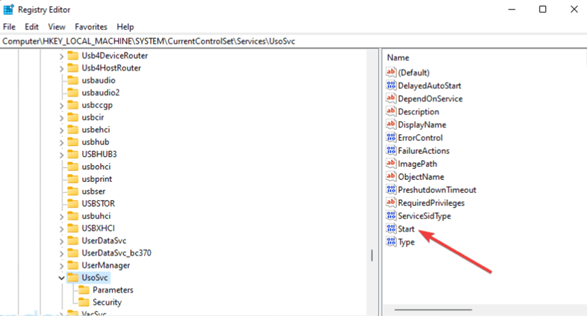Select the ImagePath value name

417,164
